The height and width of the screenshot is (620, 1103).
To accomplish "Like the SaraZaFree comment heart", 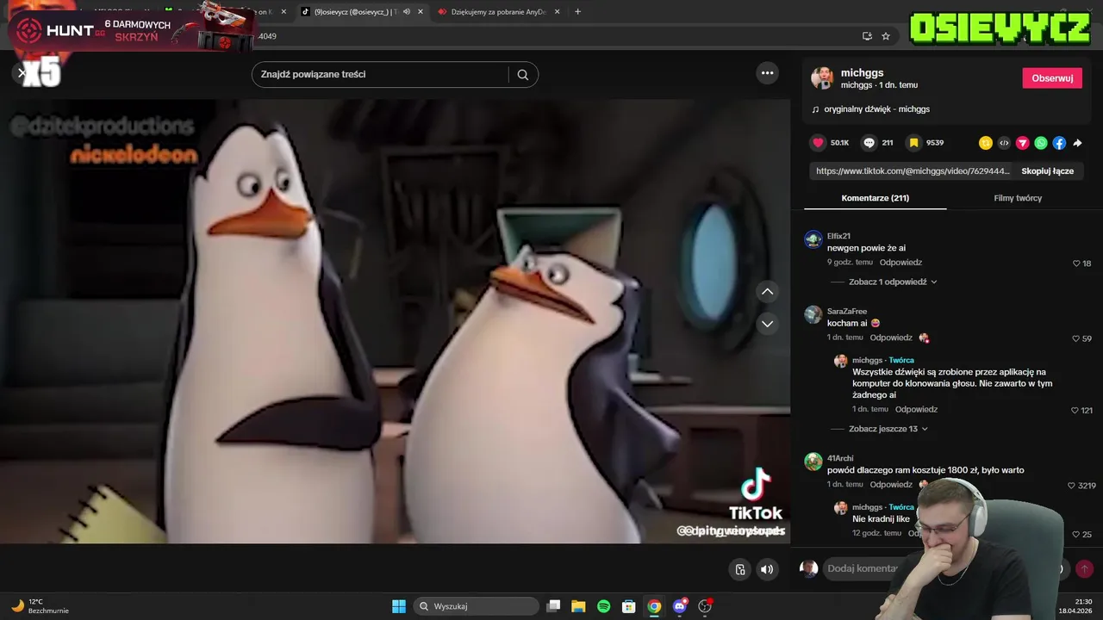I will tap(1076, 338).
